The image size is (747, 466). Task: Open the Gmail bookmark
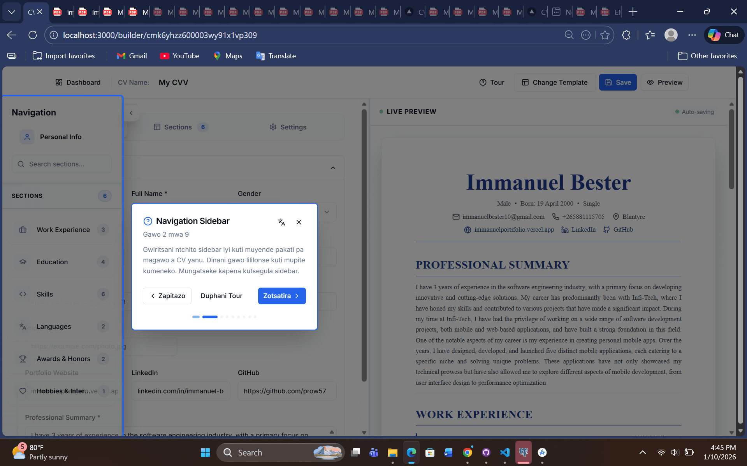[132, 56]
